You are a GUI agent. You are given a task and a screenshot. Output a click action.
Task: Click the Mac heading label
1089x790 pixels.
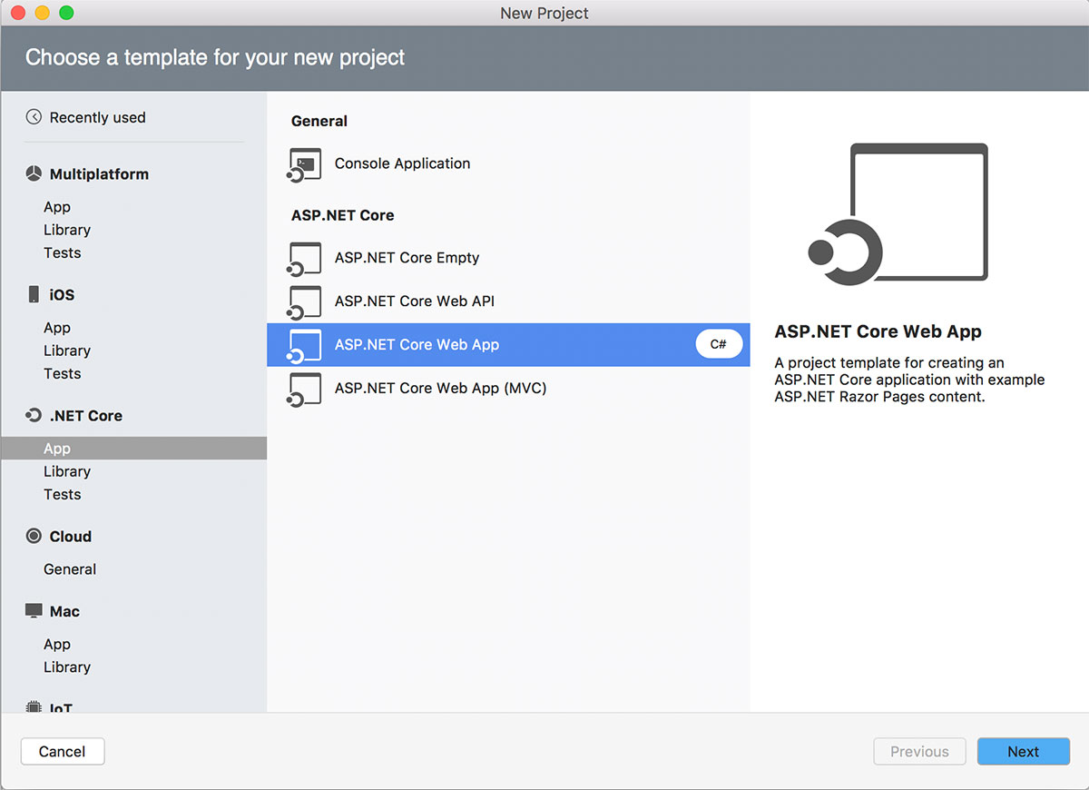tap(64, 611)
